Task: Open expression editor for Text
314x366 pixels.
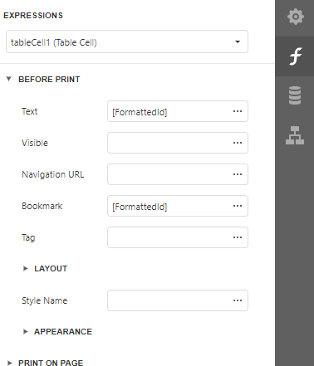Action: point(238,111)
